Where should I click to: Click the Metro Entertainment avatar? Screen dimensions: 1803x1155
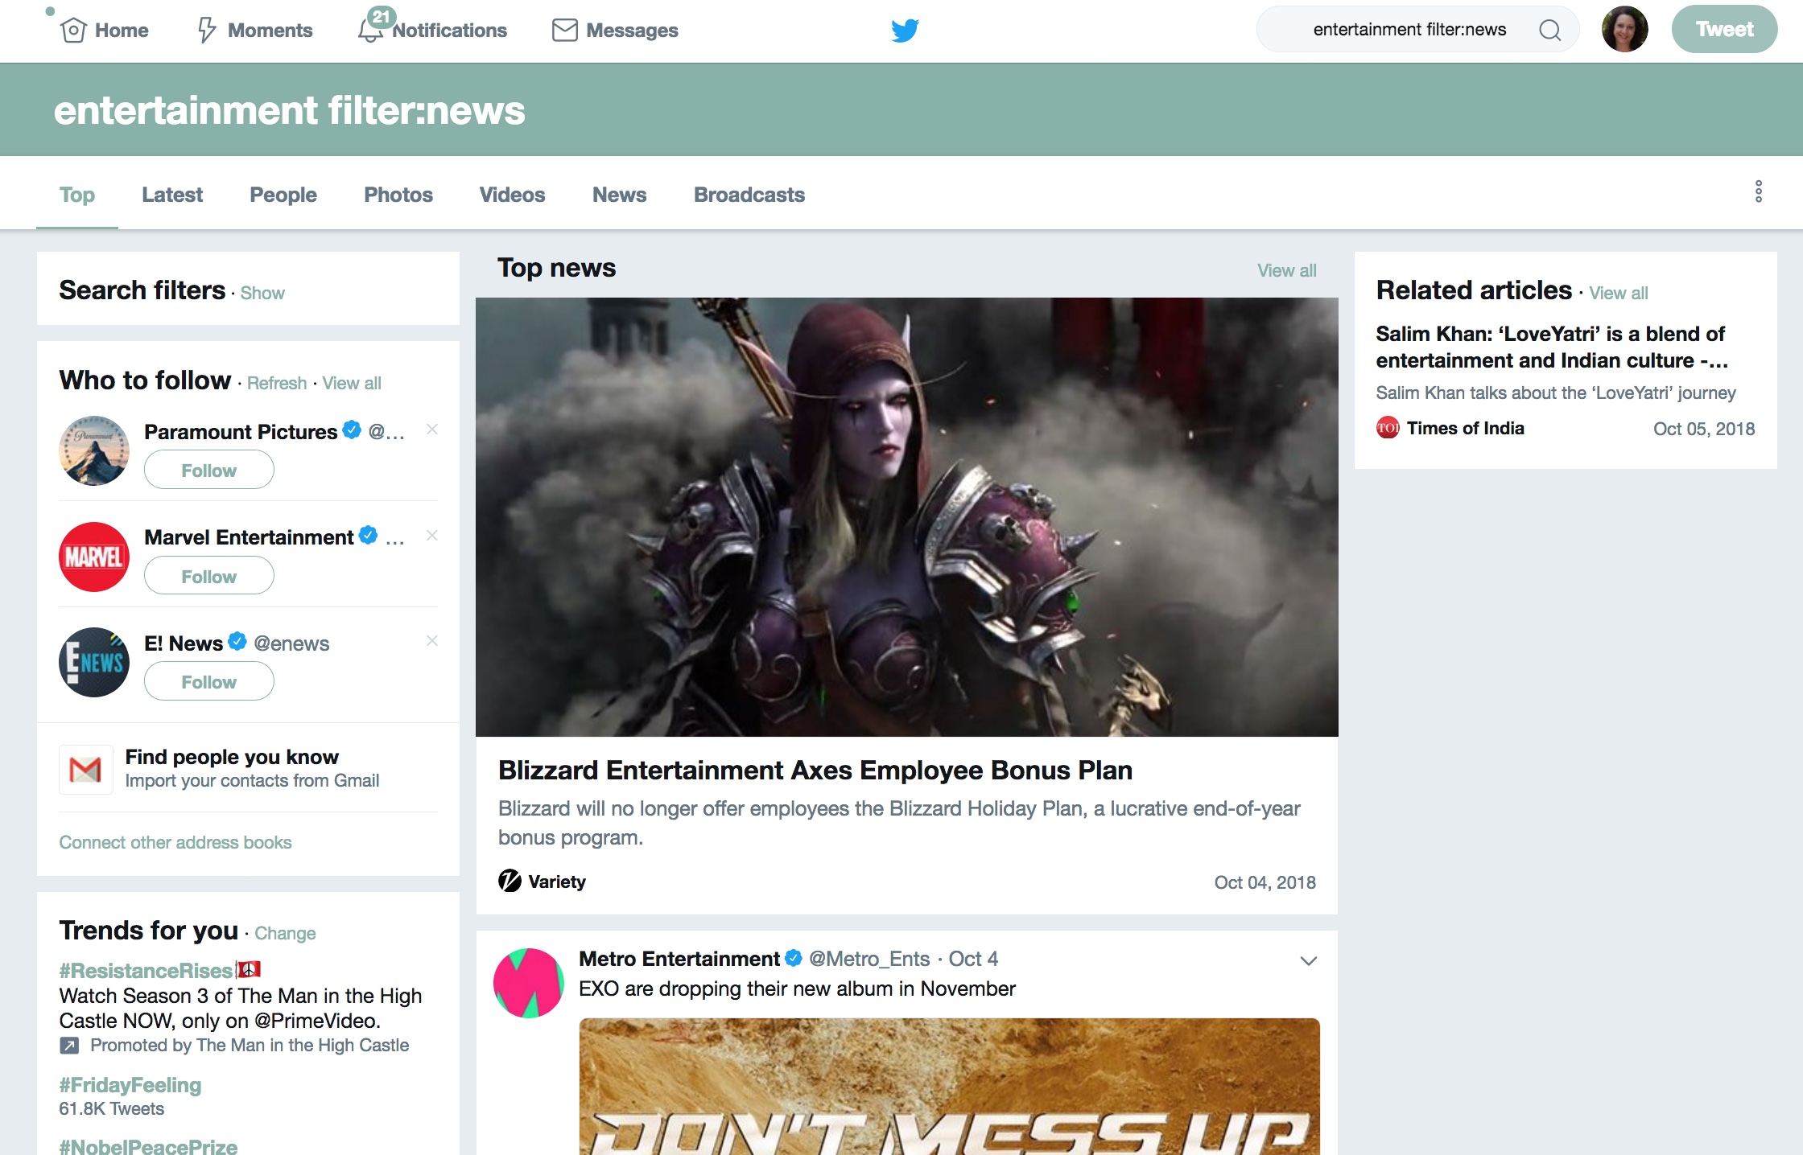(x=529, y=983)
